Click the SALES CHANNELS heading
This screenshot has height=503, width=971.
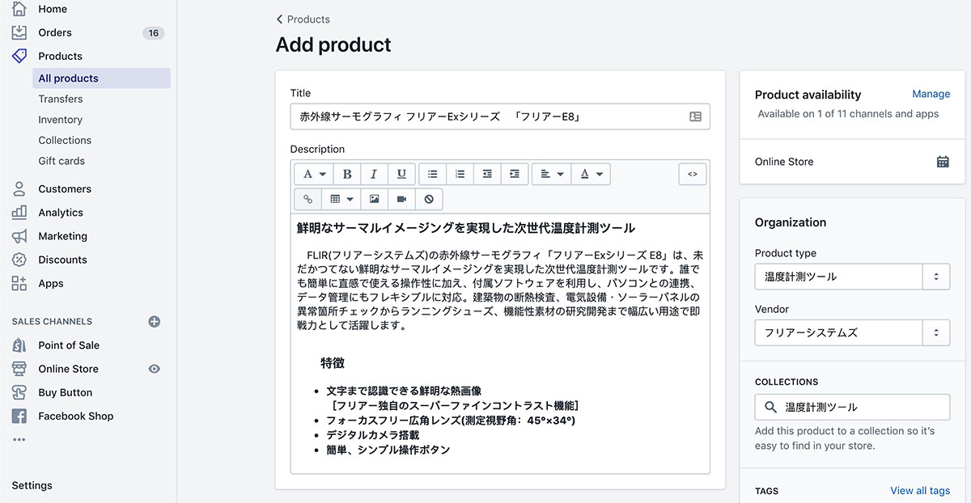point(52,321)
